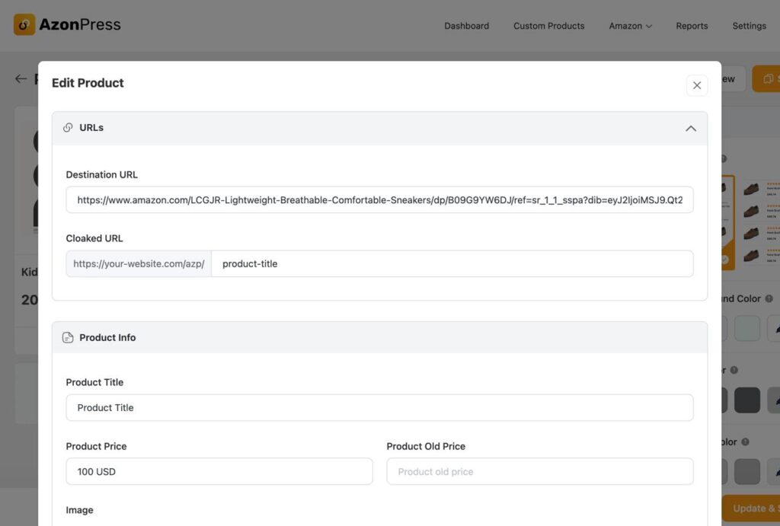Click the AzonPress logo
Viewport: 780px width, 526px height.
[x=67, y=24]
